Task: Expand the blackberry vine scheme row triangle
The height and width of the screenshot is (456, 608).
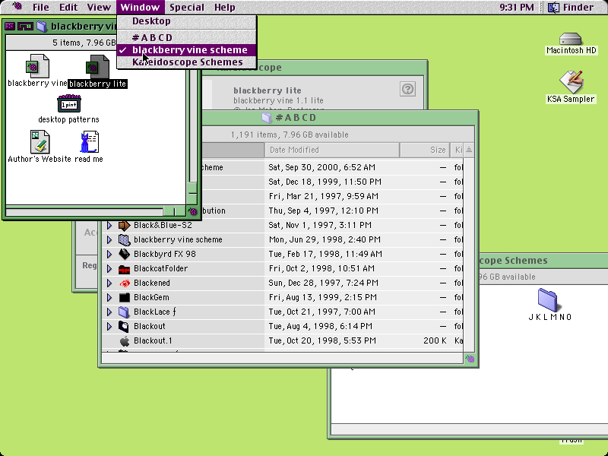Action: (x=109, y=240)
